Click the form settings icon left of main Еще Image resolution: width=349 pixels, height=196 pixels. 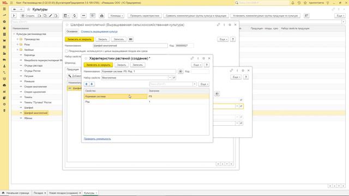306,16
